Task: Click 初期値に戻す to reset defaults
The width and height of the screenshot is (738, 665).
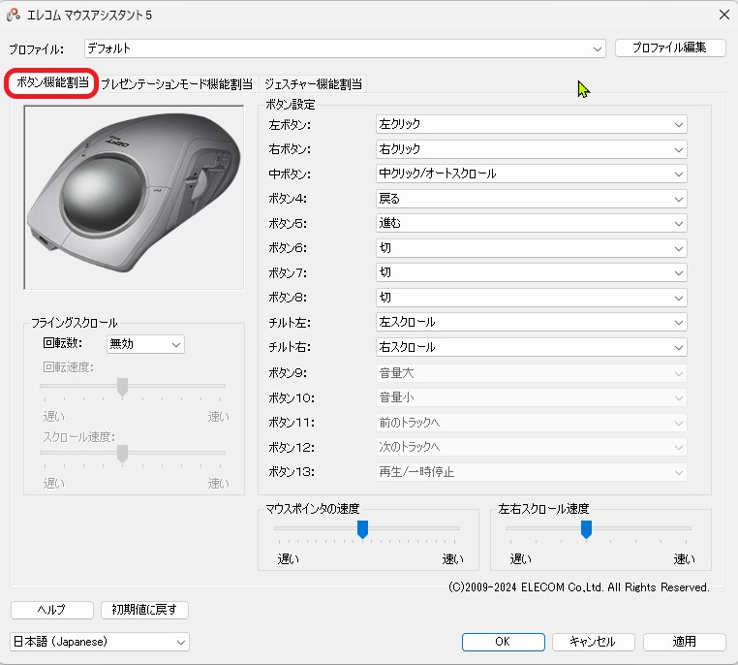Action: point(144,610)
